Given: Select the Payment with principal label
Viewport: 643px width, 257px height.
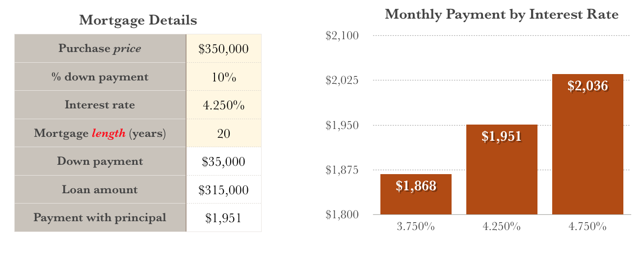Looking at the screenshot, I should tap(100, 218).
